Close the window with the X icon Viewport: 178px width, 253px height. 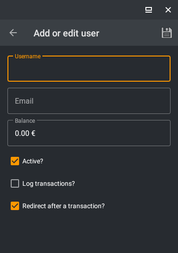tap(168, 10)
